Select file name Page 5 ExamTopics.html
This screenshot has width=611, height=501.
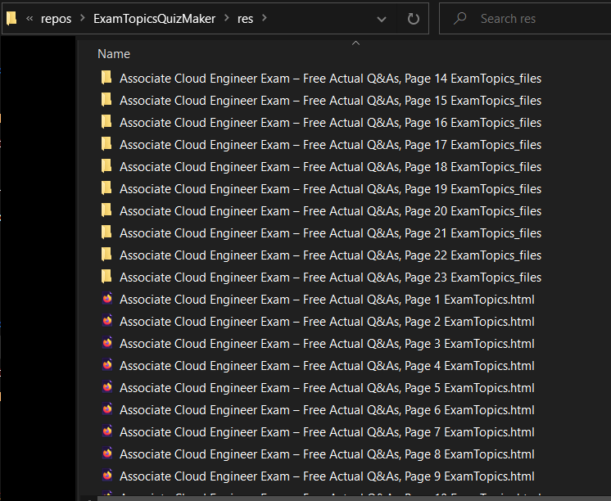328,388
